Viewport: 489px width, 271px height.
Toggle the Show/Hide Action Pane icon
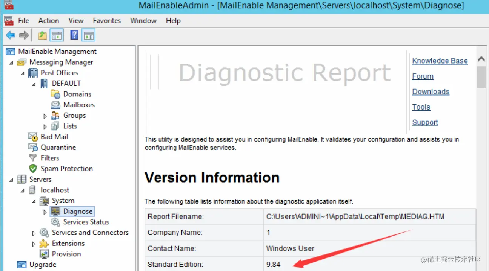tap(89, 35)
